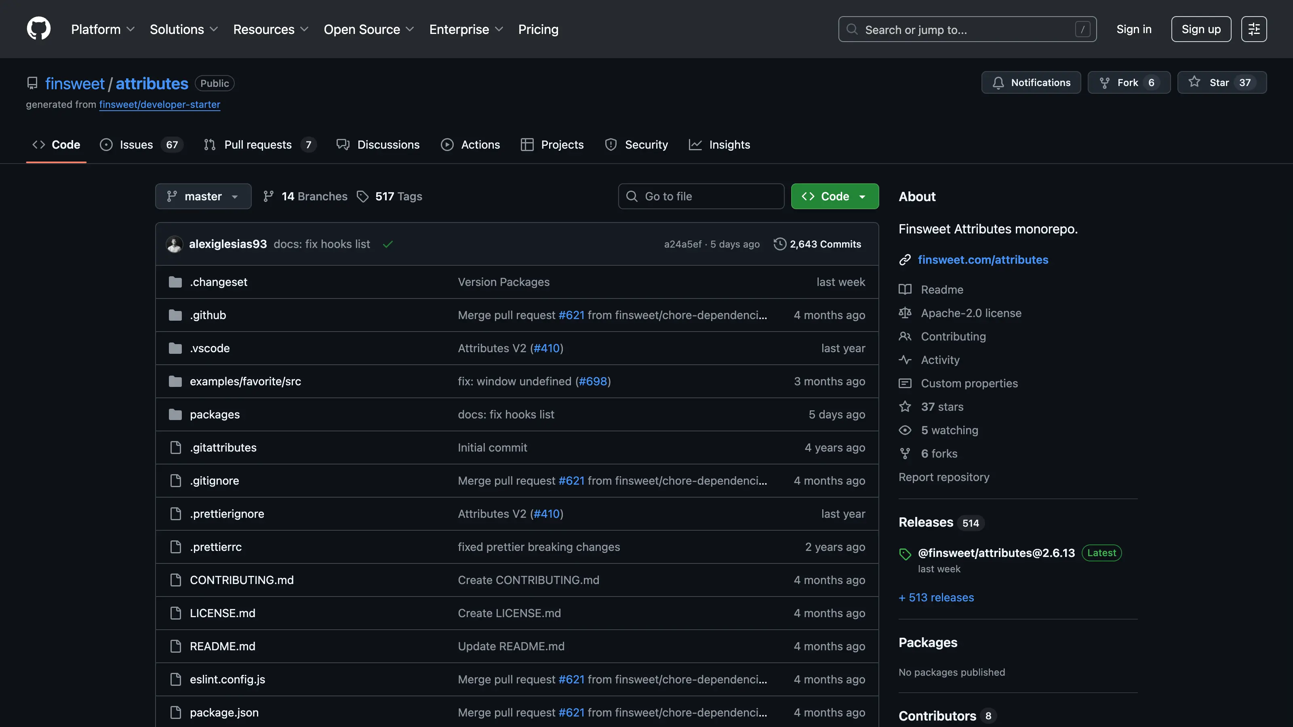Click the Sign in link
1293x727 pixels.
click(1133, 29)
